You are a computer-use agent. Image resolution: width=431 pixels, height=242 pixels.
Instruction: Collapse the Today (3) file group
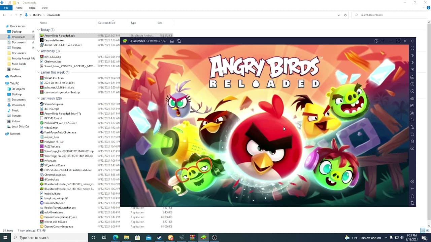pos(38,30)
